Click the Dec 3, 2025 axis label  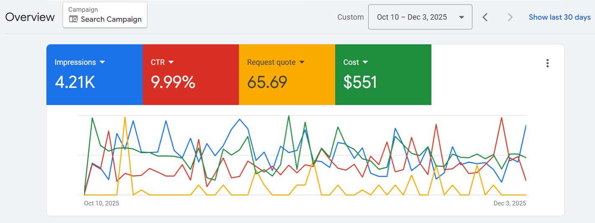510,203
